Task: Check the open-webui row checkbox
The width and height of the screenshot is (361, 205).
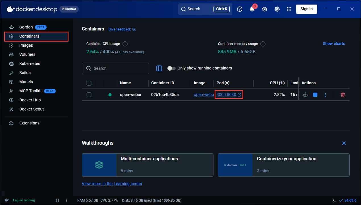Action: click(x=89, y=95)
